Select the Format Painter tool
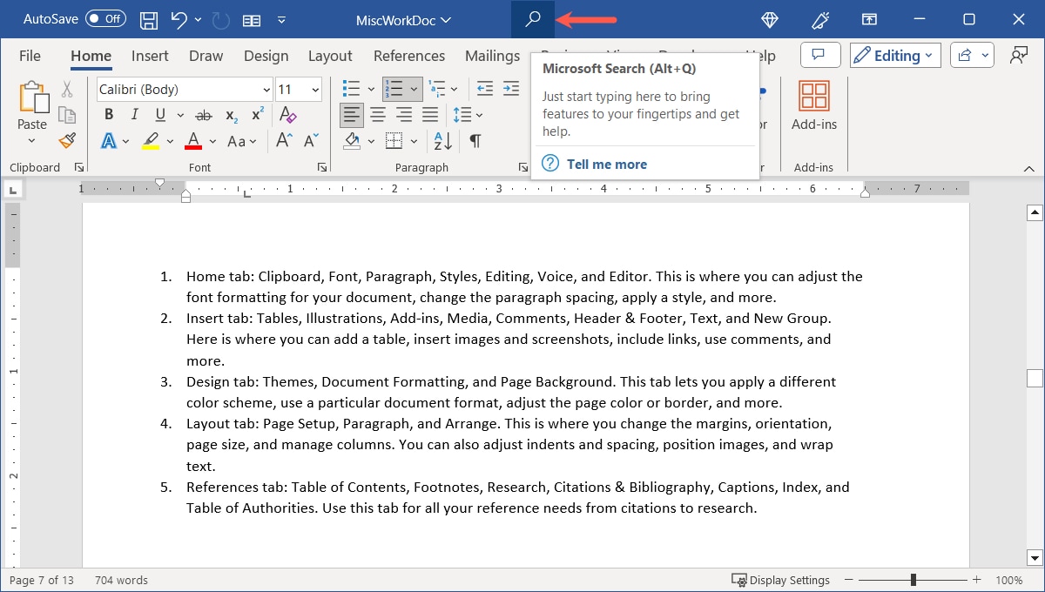 pos(68,140)
